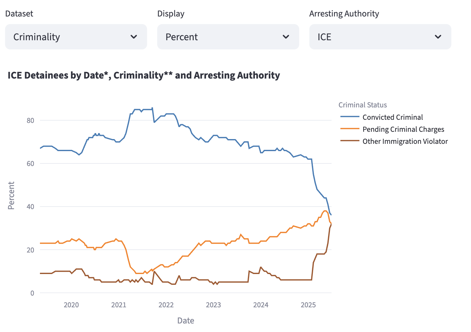The width and height of the screenshot is (471, 332).
Task: Click the chart title ICE Detainees by Date
Action: click(x=144, y=75)
